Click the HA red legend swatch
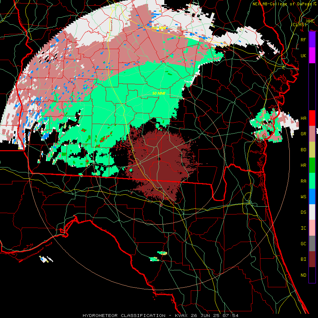This screenshot has height=318, width=318. 312,118
